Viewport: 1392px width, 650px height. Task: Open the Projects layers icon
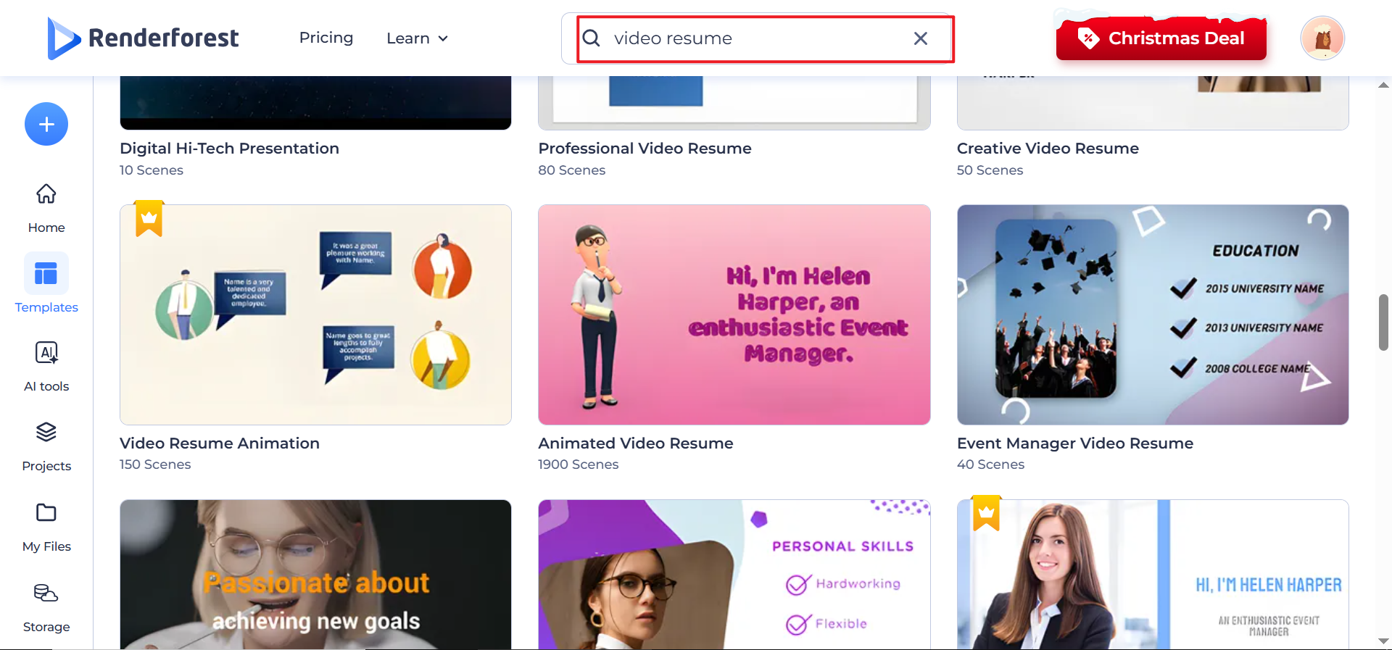(x=46, y=433)
